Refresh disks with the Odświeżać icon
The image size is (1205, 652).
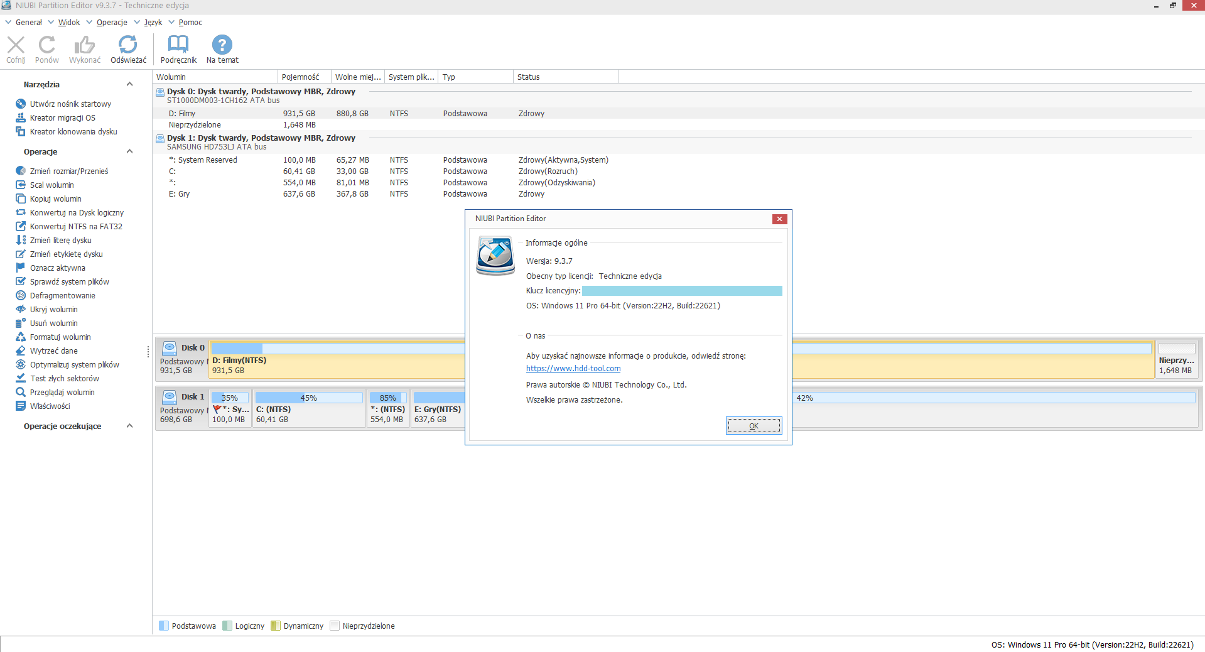pos(128,45)
